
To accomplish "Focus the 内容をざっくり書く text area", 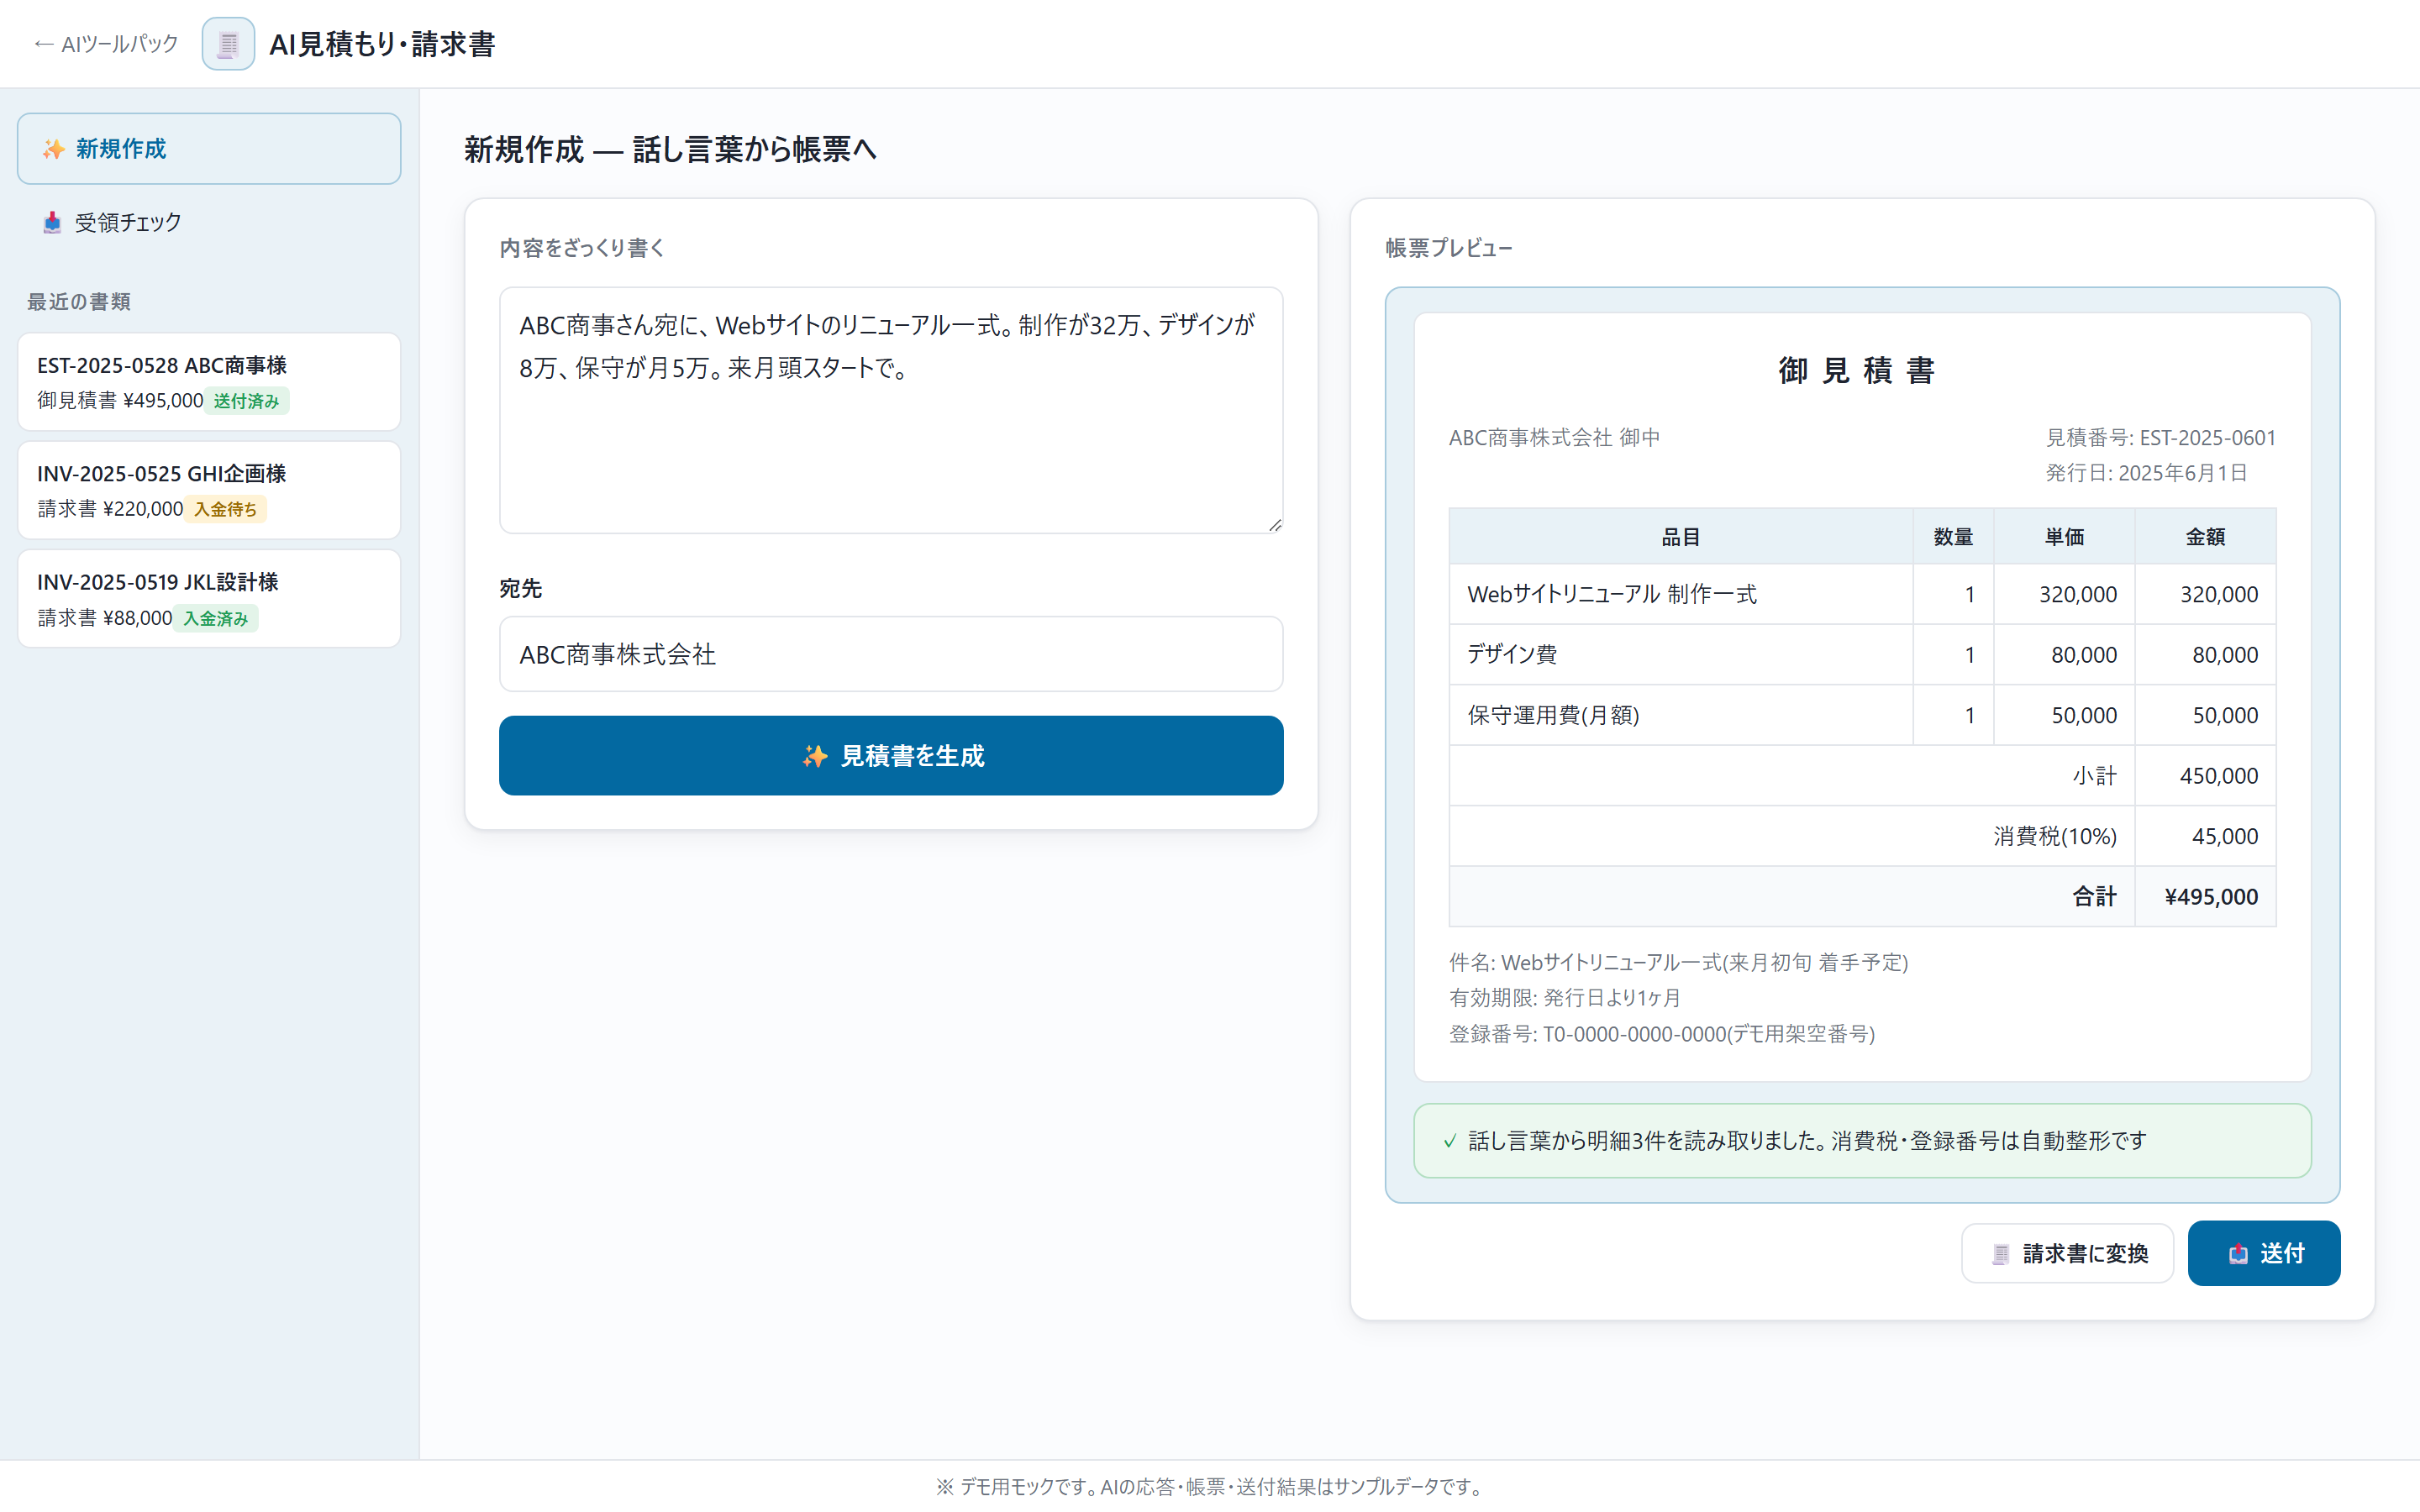I will (x=891, y=410).
